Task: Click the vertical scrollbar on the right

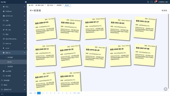Action: tap(168, 51)
